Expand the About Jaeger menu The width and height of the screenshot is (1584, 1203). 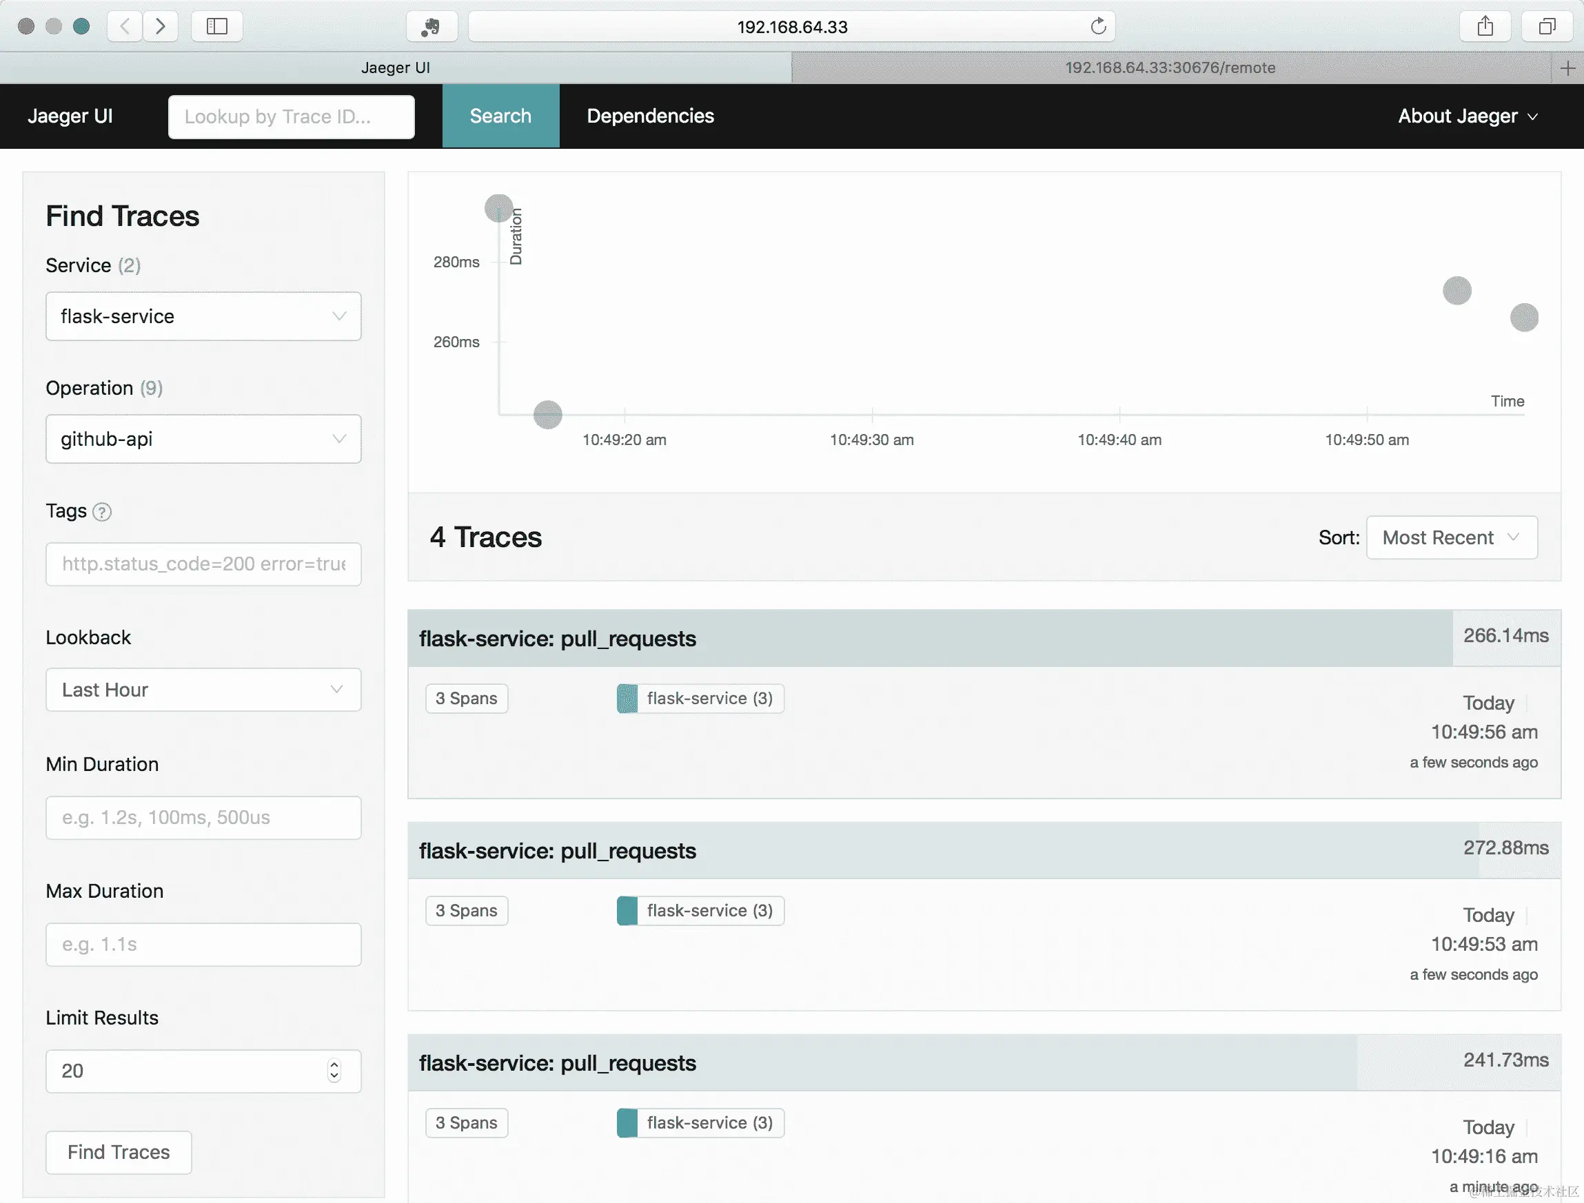[x=1467, y=116]
